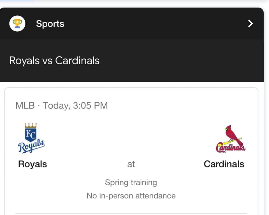Open the Sports section label
Image resolution: width=269 pixels, height=215 pixels.
[x=50, y=24]
